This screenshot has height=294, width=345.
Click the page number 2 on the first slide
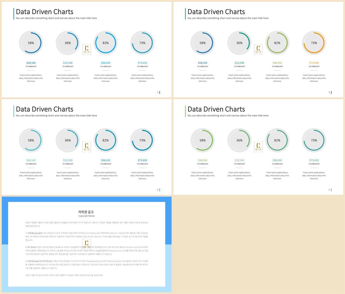[x=158, y=92]
